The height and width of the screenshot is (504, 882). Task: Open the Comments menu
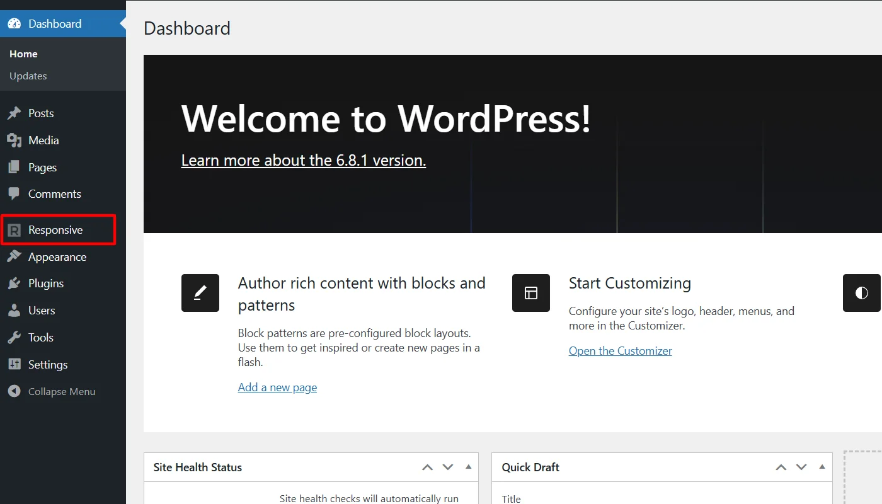pos(55,194)
